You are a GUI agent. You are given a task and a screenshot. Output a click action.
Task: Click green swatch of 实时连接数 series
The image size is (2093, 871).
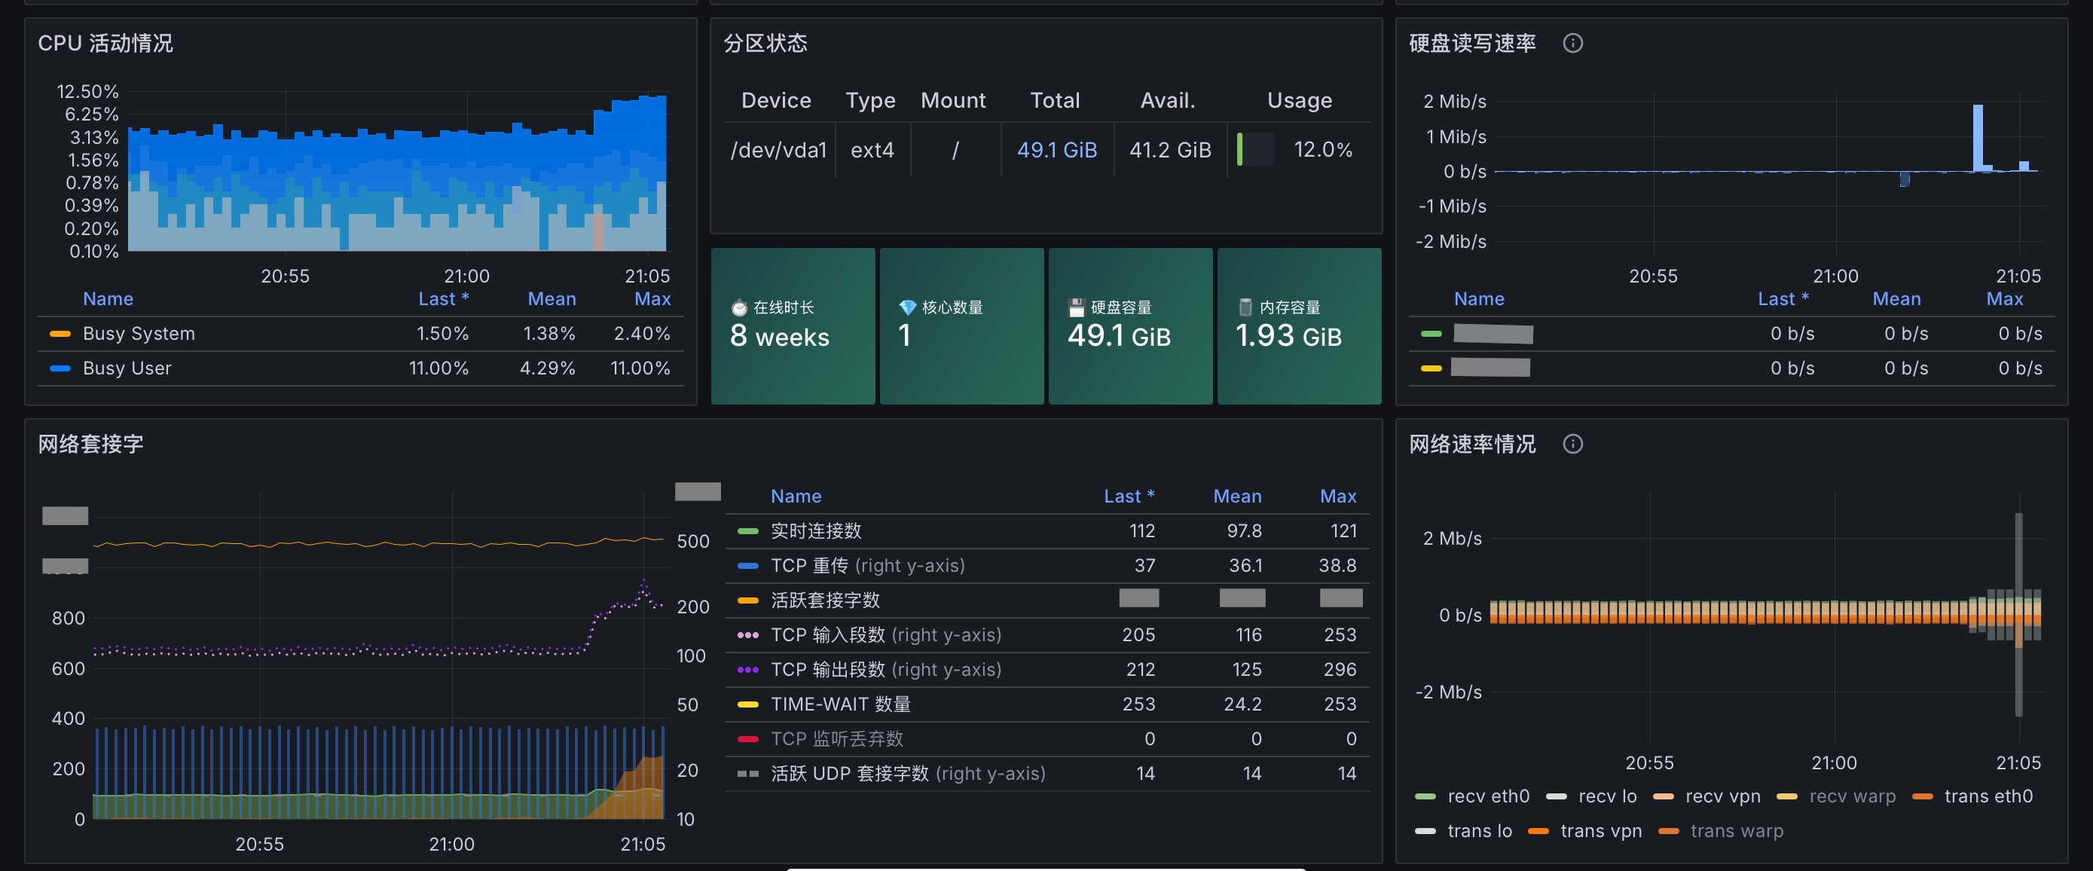tap(747, 531)
